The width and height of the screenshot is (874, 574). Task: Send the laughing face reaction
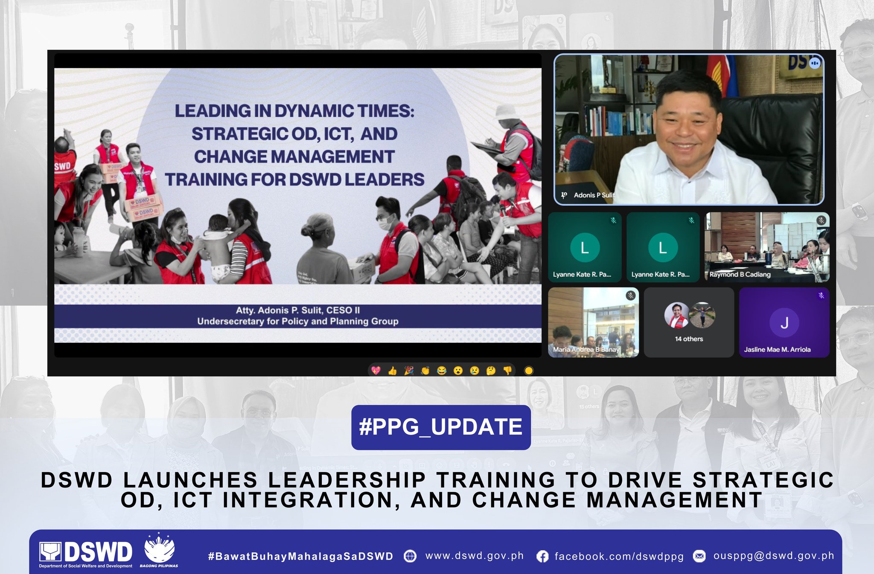point(442,371)
